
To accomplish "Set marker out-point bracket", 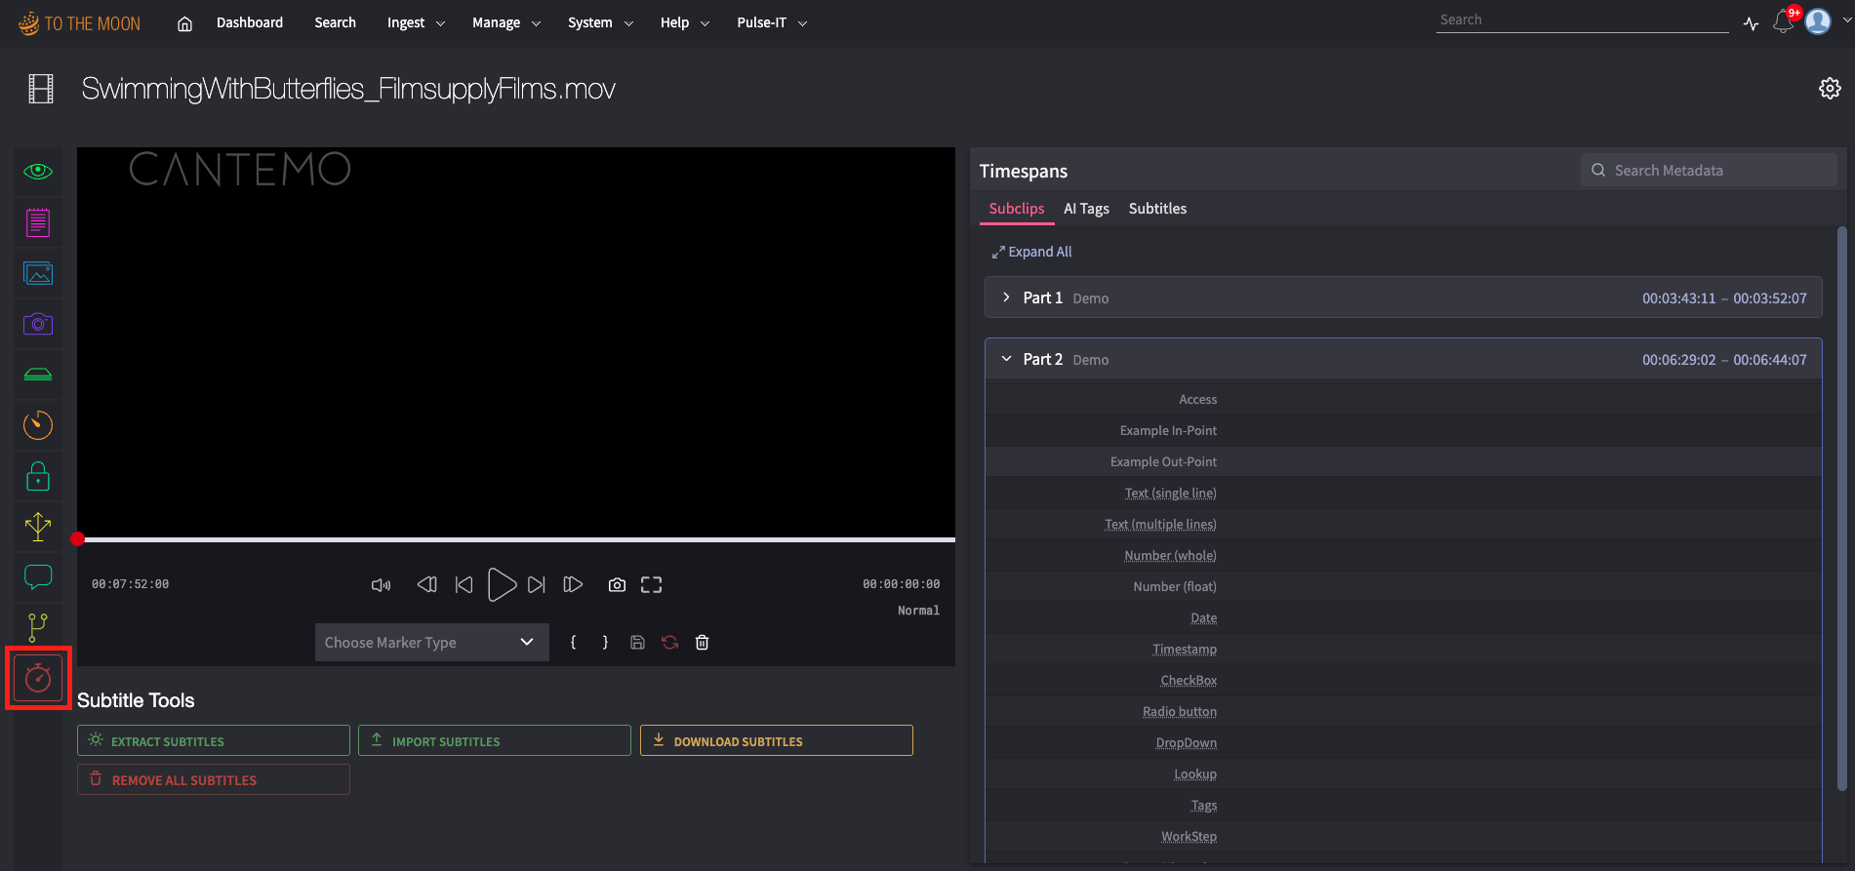I will coord(605,642).
